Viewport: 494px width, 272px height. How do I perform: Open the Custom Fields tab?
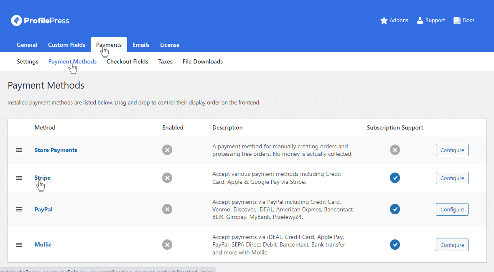click(66, 45)
